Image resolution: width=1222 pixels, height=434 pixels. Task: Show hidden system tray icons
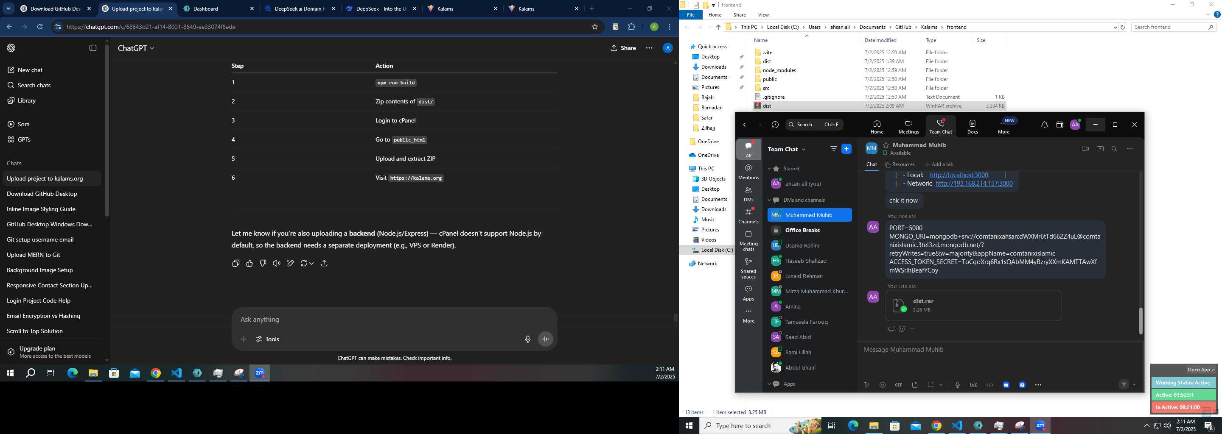pos(1146,426)
